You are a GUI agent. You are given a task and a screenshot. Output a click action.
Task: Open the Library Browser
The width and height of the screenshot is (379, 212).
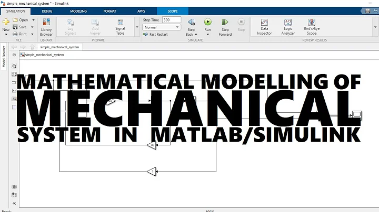tap(46, 27)
